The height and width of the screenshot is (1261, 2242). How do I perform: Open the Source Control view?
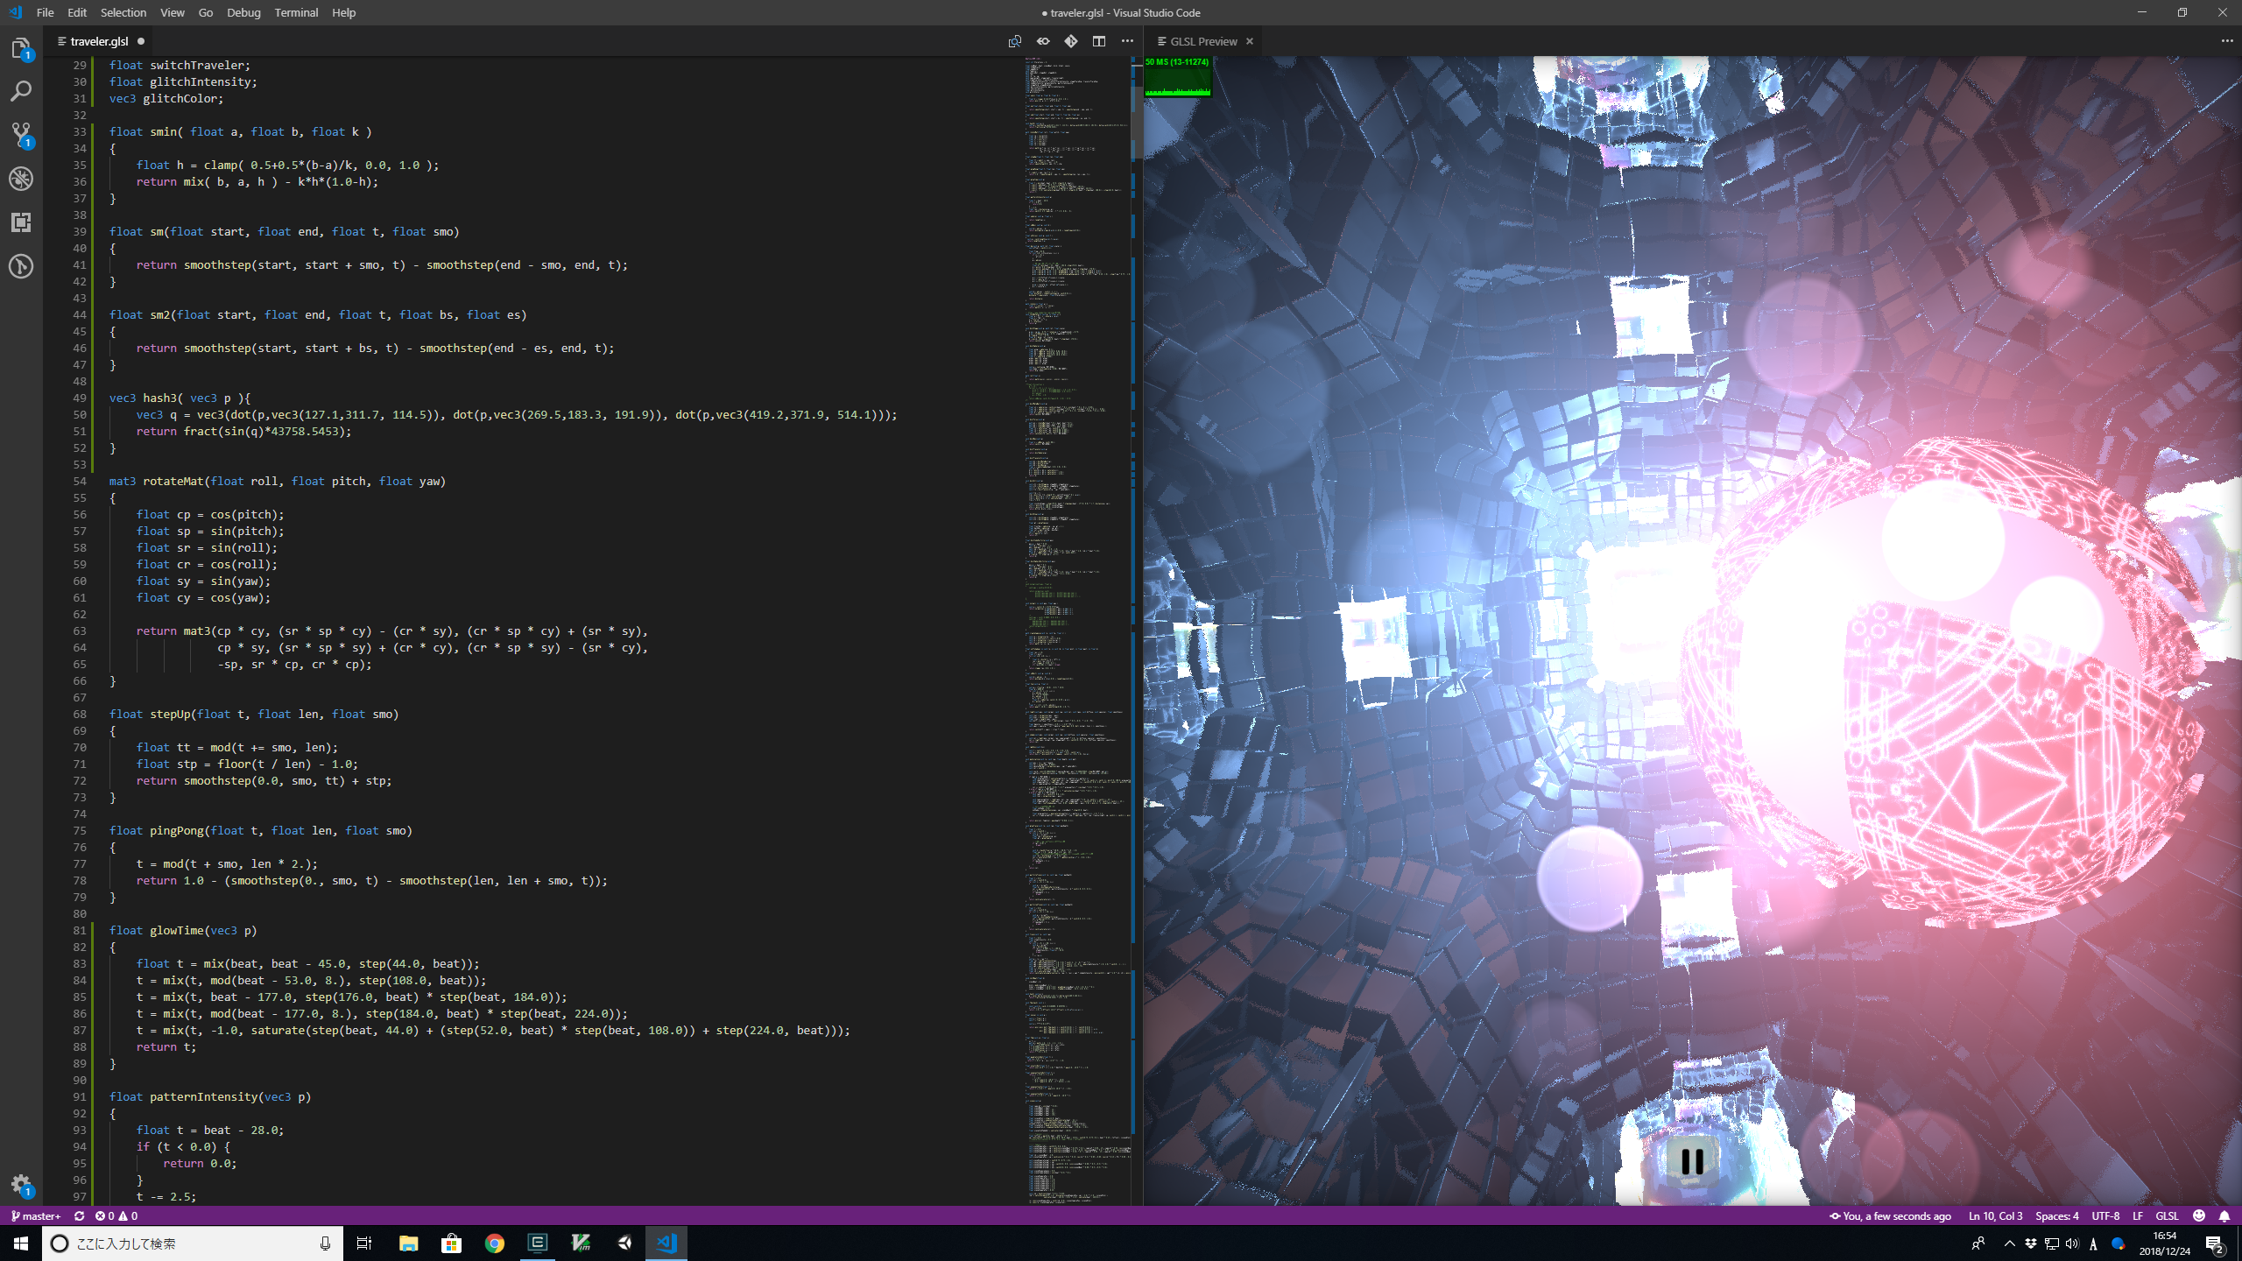(21, 135)
